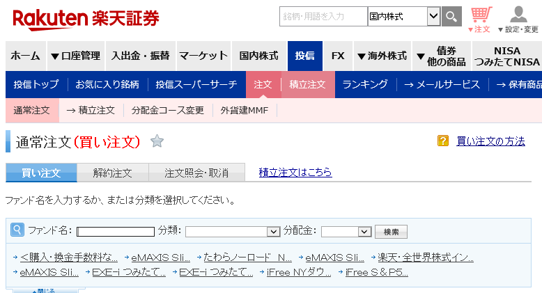Image resolution: width=542 pixels, height=293 pixels.
Task: Open NISA つみたてNISA menu
Action: point(507,56)
